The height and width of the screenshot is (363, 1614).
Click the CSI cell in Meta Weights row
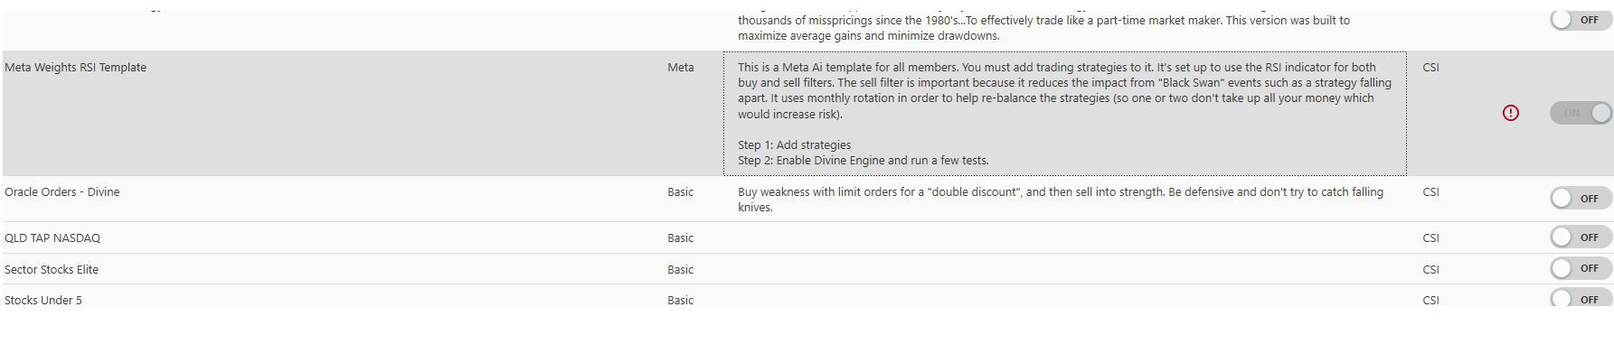click(1430, 68)
